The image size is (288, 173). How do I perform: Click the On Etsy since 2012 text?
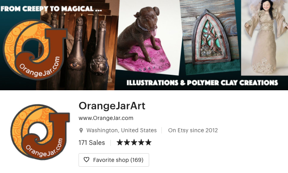pyautogui.click(x=193, y=130)
